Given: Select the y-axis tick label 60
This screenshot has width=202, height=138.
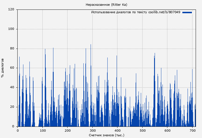Looking at the screenshot, I should click(x=12, y=68).
